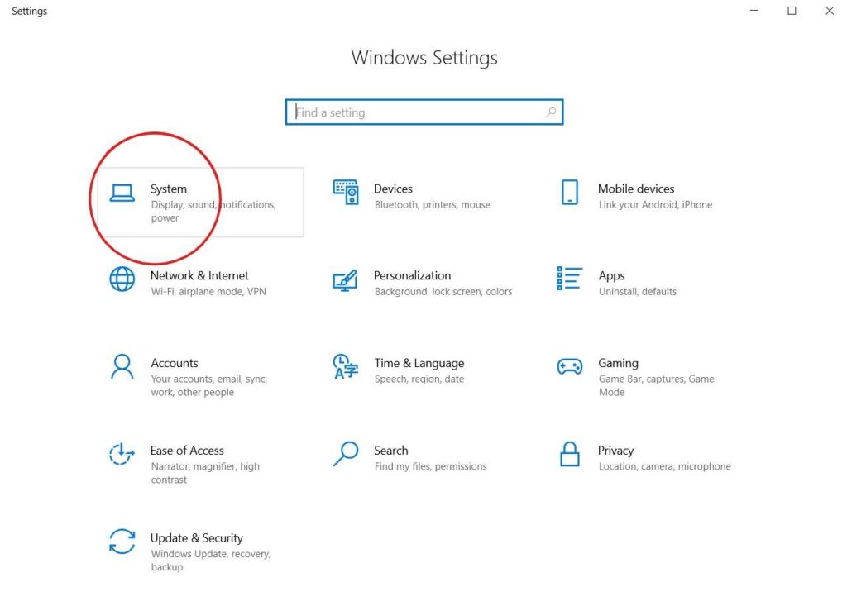Screen dimensions: 847x611
Task: Maximize the Settings window
Action: pyautogui.click(x=792, y=11)
